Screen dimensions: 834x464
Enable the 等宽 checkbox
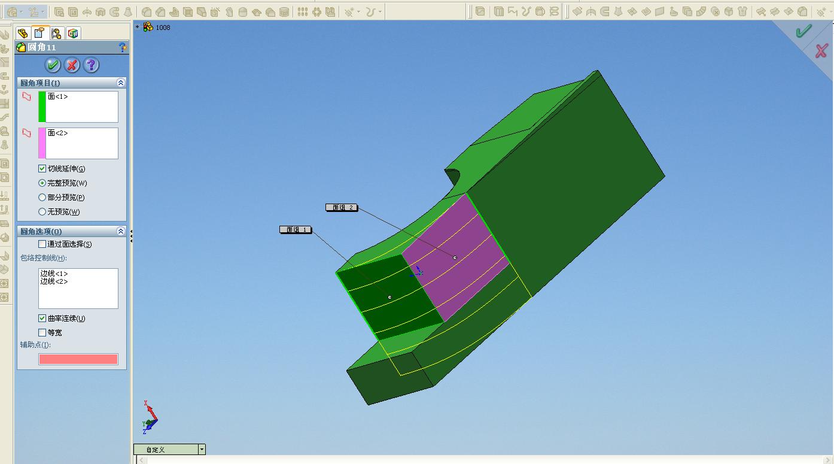point(42,333)
